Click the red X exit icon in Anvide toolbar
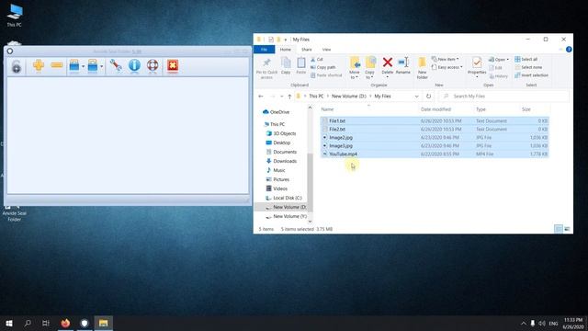 (173, 65)
